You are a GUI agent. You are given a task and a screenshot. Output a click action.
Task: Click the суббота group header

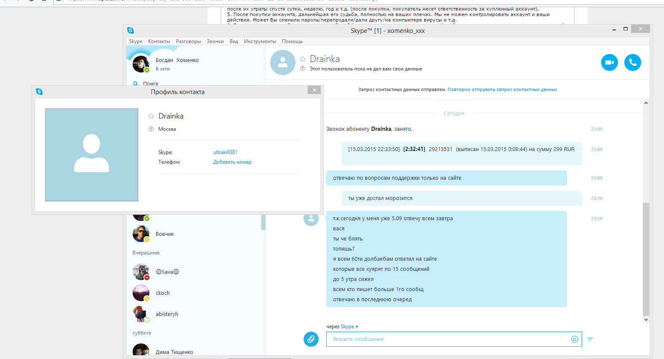pyautogui.click(x=142, y=333)
